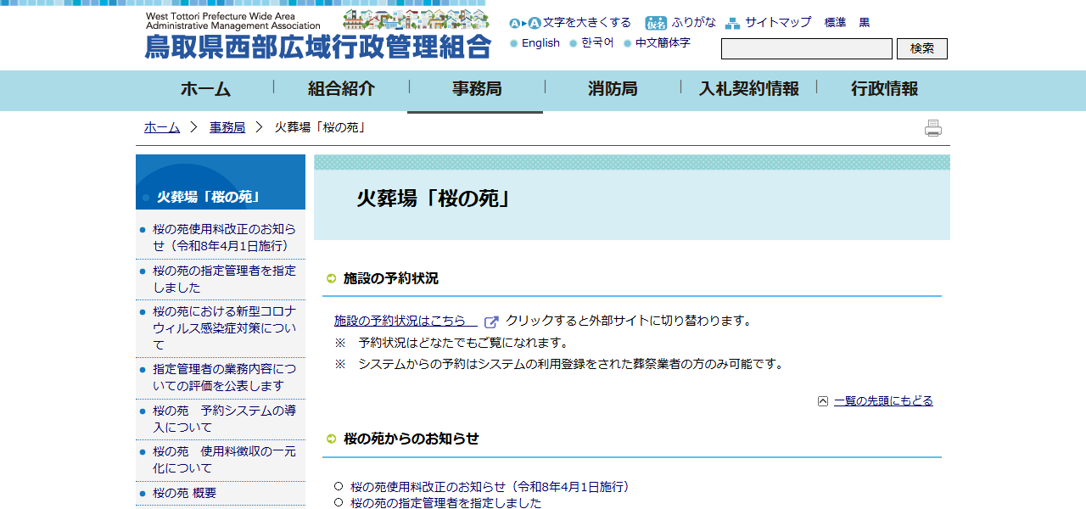
Task: Open the ホーム navigation tab
Action: [x=205, y=89]
